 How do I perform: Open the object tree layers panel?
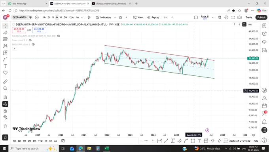click(x=264, y=42)
